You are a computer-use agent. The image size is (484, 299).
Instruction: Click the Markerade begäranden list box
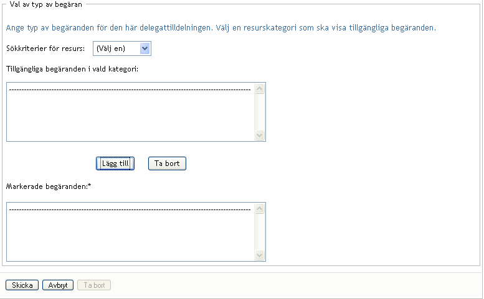tap(136, 232)
